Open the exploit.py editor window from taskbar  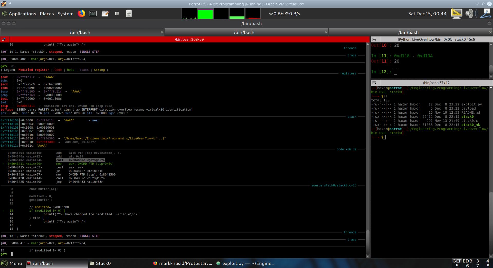coord(245,263)
